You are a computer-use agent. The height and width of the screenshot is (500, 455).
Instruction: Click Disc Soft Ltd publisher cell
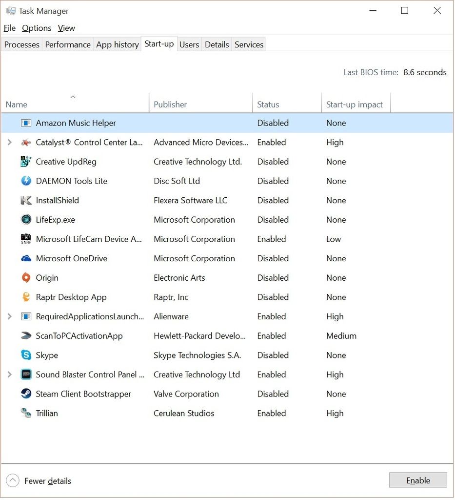click(x=177, y=181)
